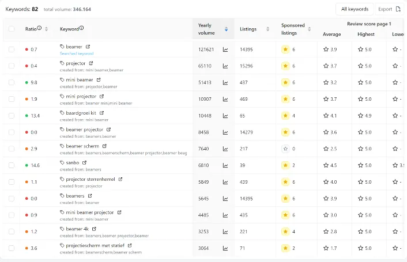The height and width of the screenshot is (262, 407).
Task: Open external link icon next to projector keyword
Action: (x=91, y=63)
